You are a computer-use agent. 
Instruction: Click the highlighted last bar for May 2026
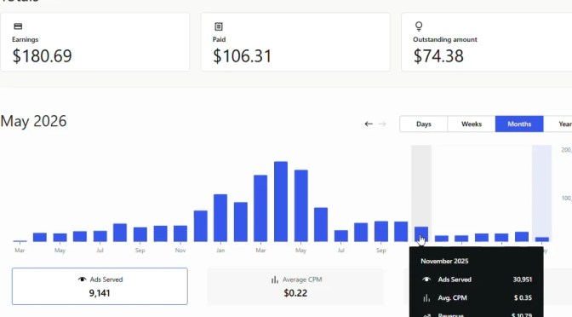tap(541, 239)
